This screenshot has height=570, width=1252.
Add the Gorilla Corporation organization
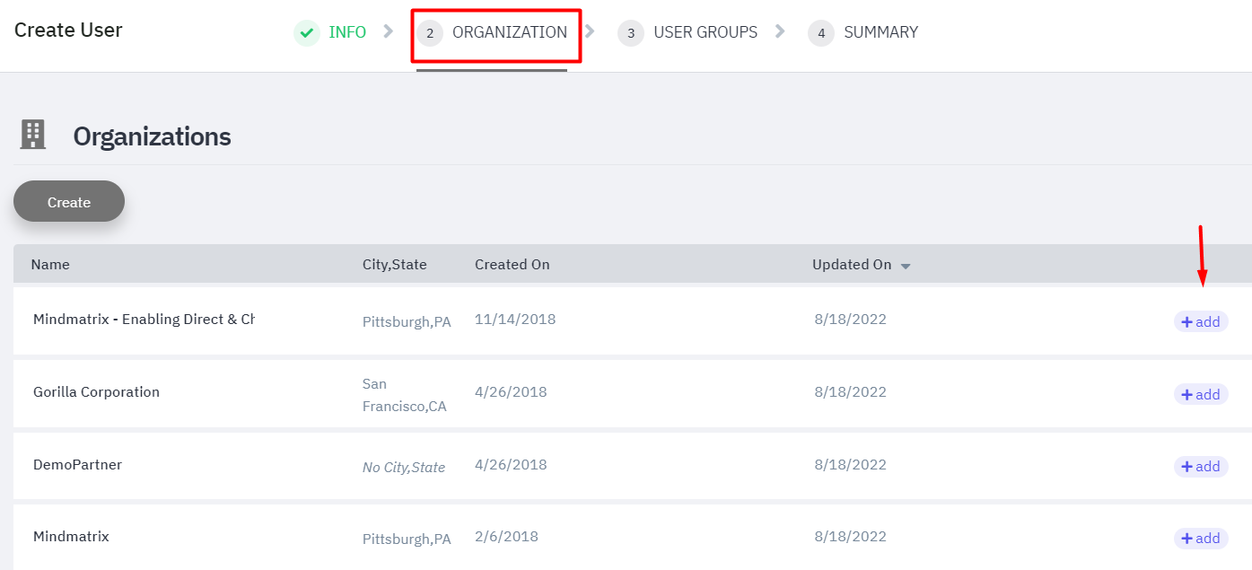(1201, 394)
